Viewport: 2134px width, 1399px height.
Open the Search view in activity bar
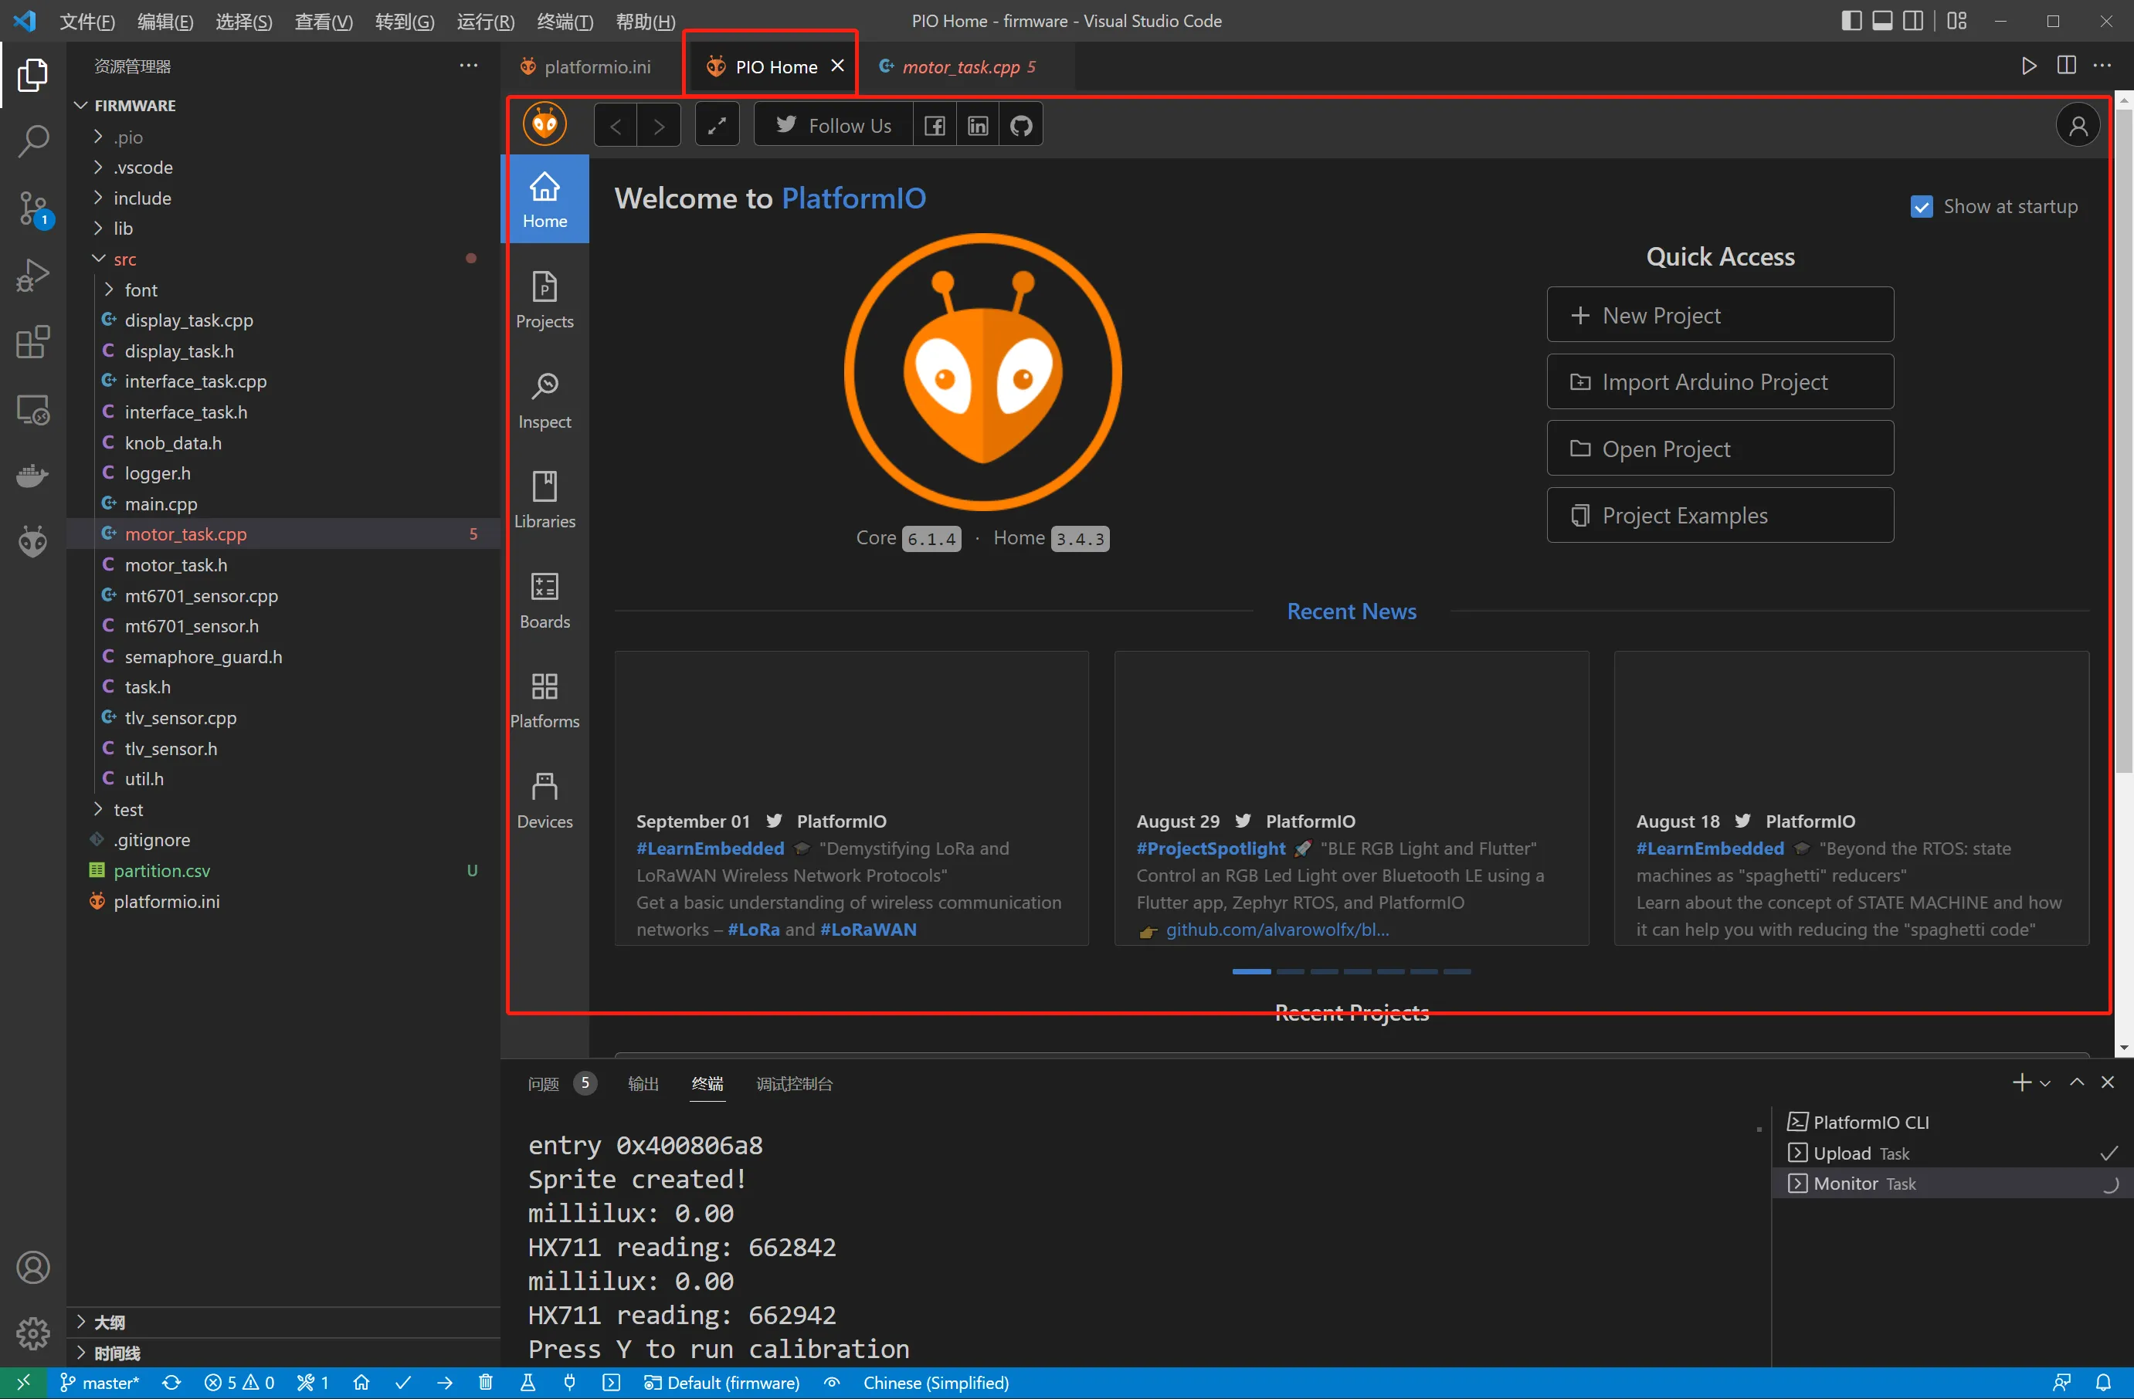[33, 141]
